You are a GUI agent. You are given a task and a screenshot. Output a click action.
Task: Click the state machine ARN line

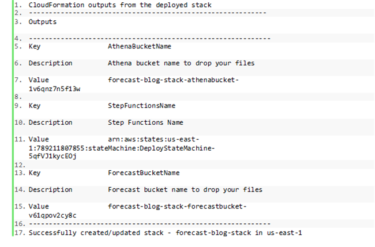tap(122, 148)
